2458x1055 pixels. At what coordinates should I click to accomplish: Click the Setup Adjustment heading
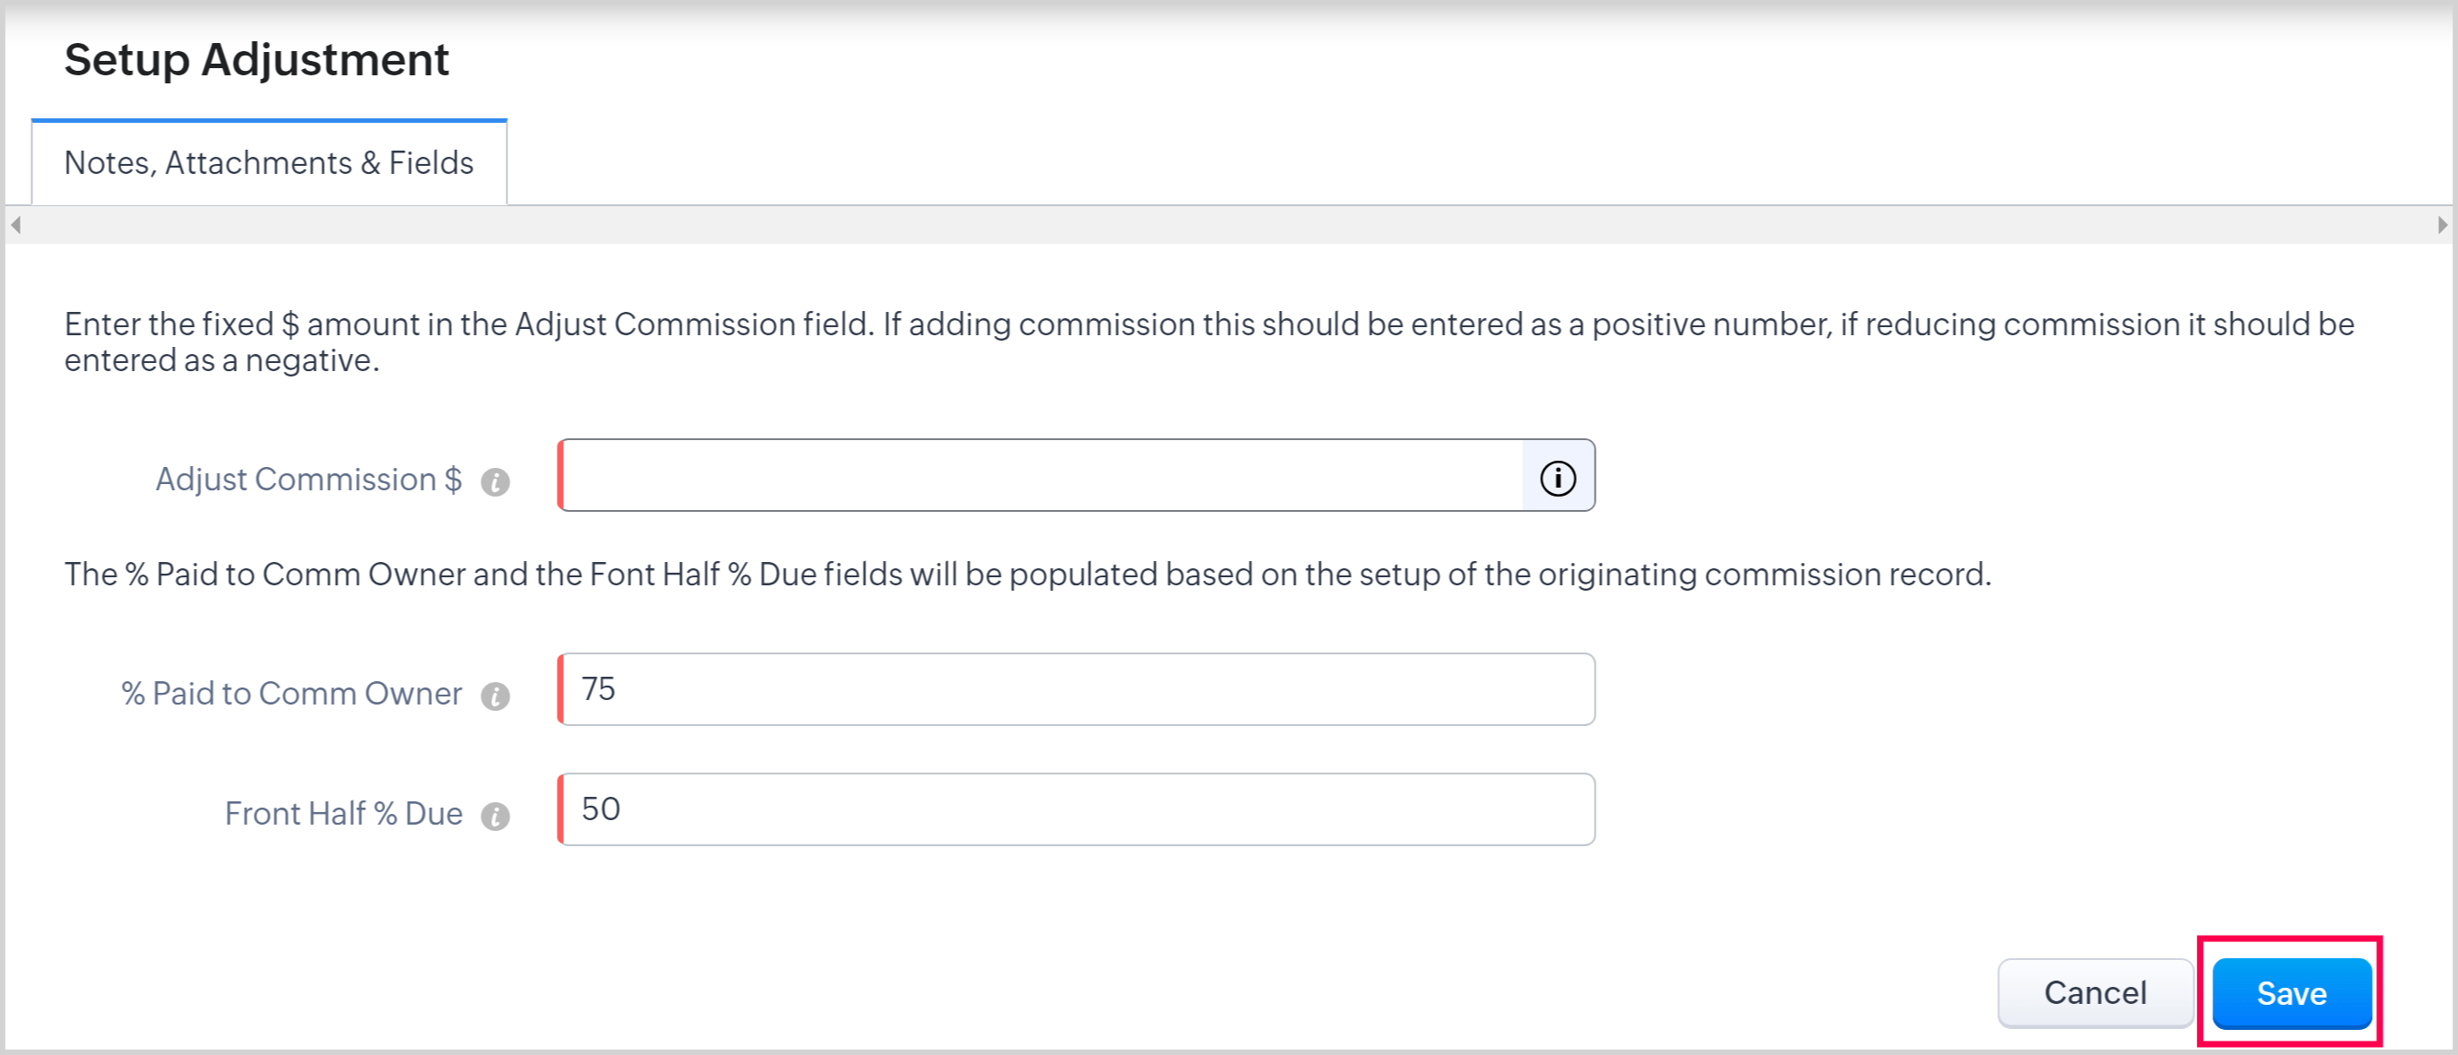(255, 60)
